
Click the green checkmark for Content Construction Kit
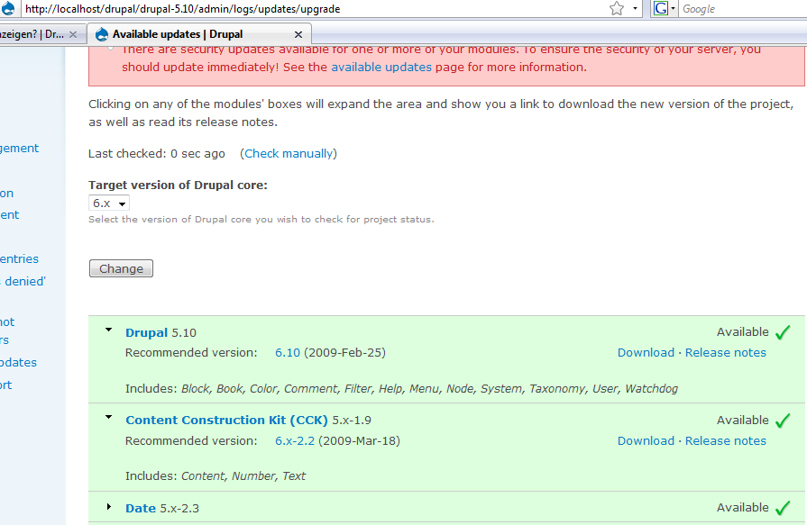tap(782, 421)
